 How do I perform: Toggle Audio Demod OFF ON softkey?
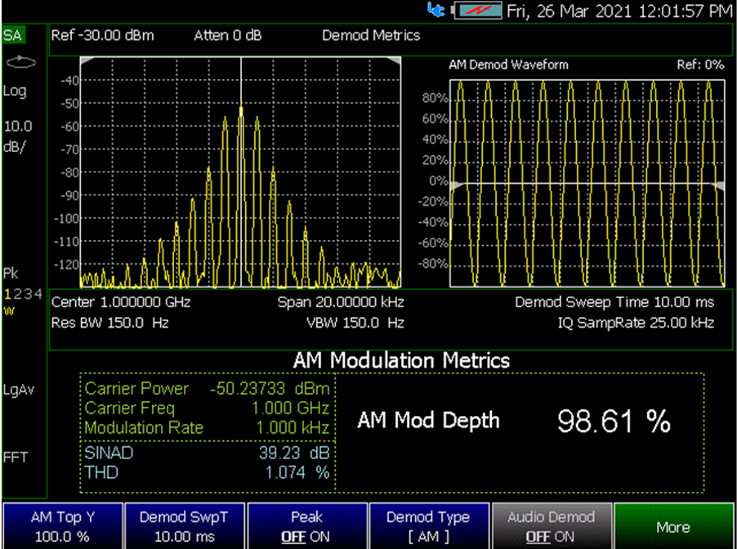point(552,526)
